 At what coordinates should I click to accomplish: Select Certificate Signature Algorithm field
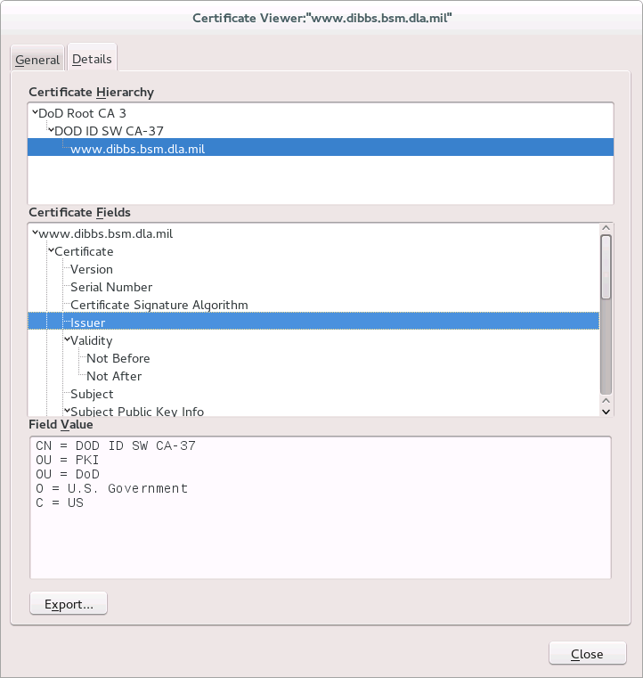(159, 305)
